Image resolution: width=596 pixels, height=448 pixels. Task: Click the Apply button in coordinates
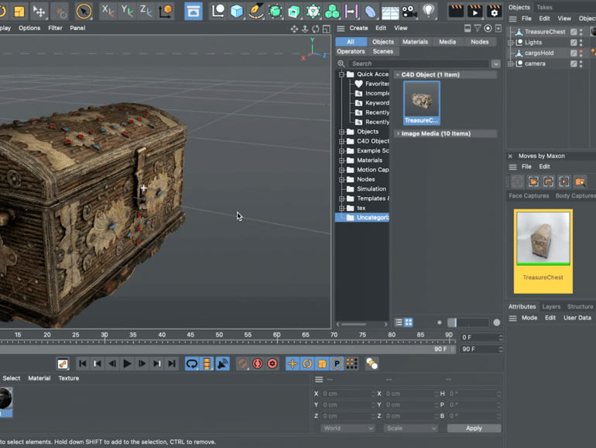point(474,428)
